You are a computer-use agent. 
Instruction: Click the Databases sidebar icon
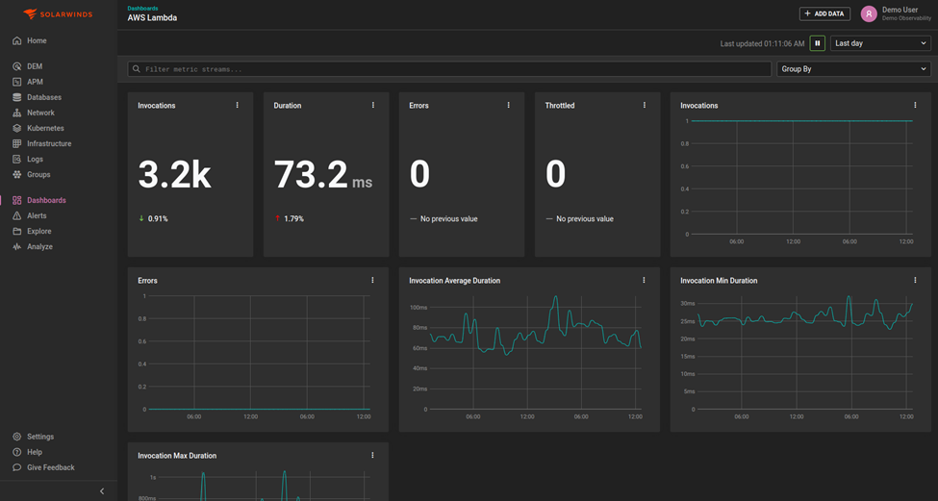(16, 97)
